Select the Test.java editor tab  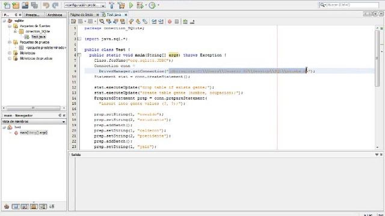[114, 14]
